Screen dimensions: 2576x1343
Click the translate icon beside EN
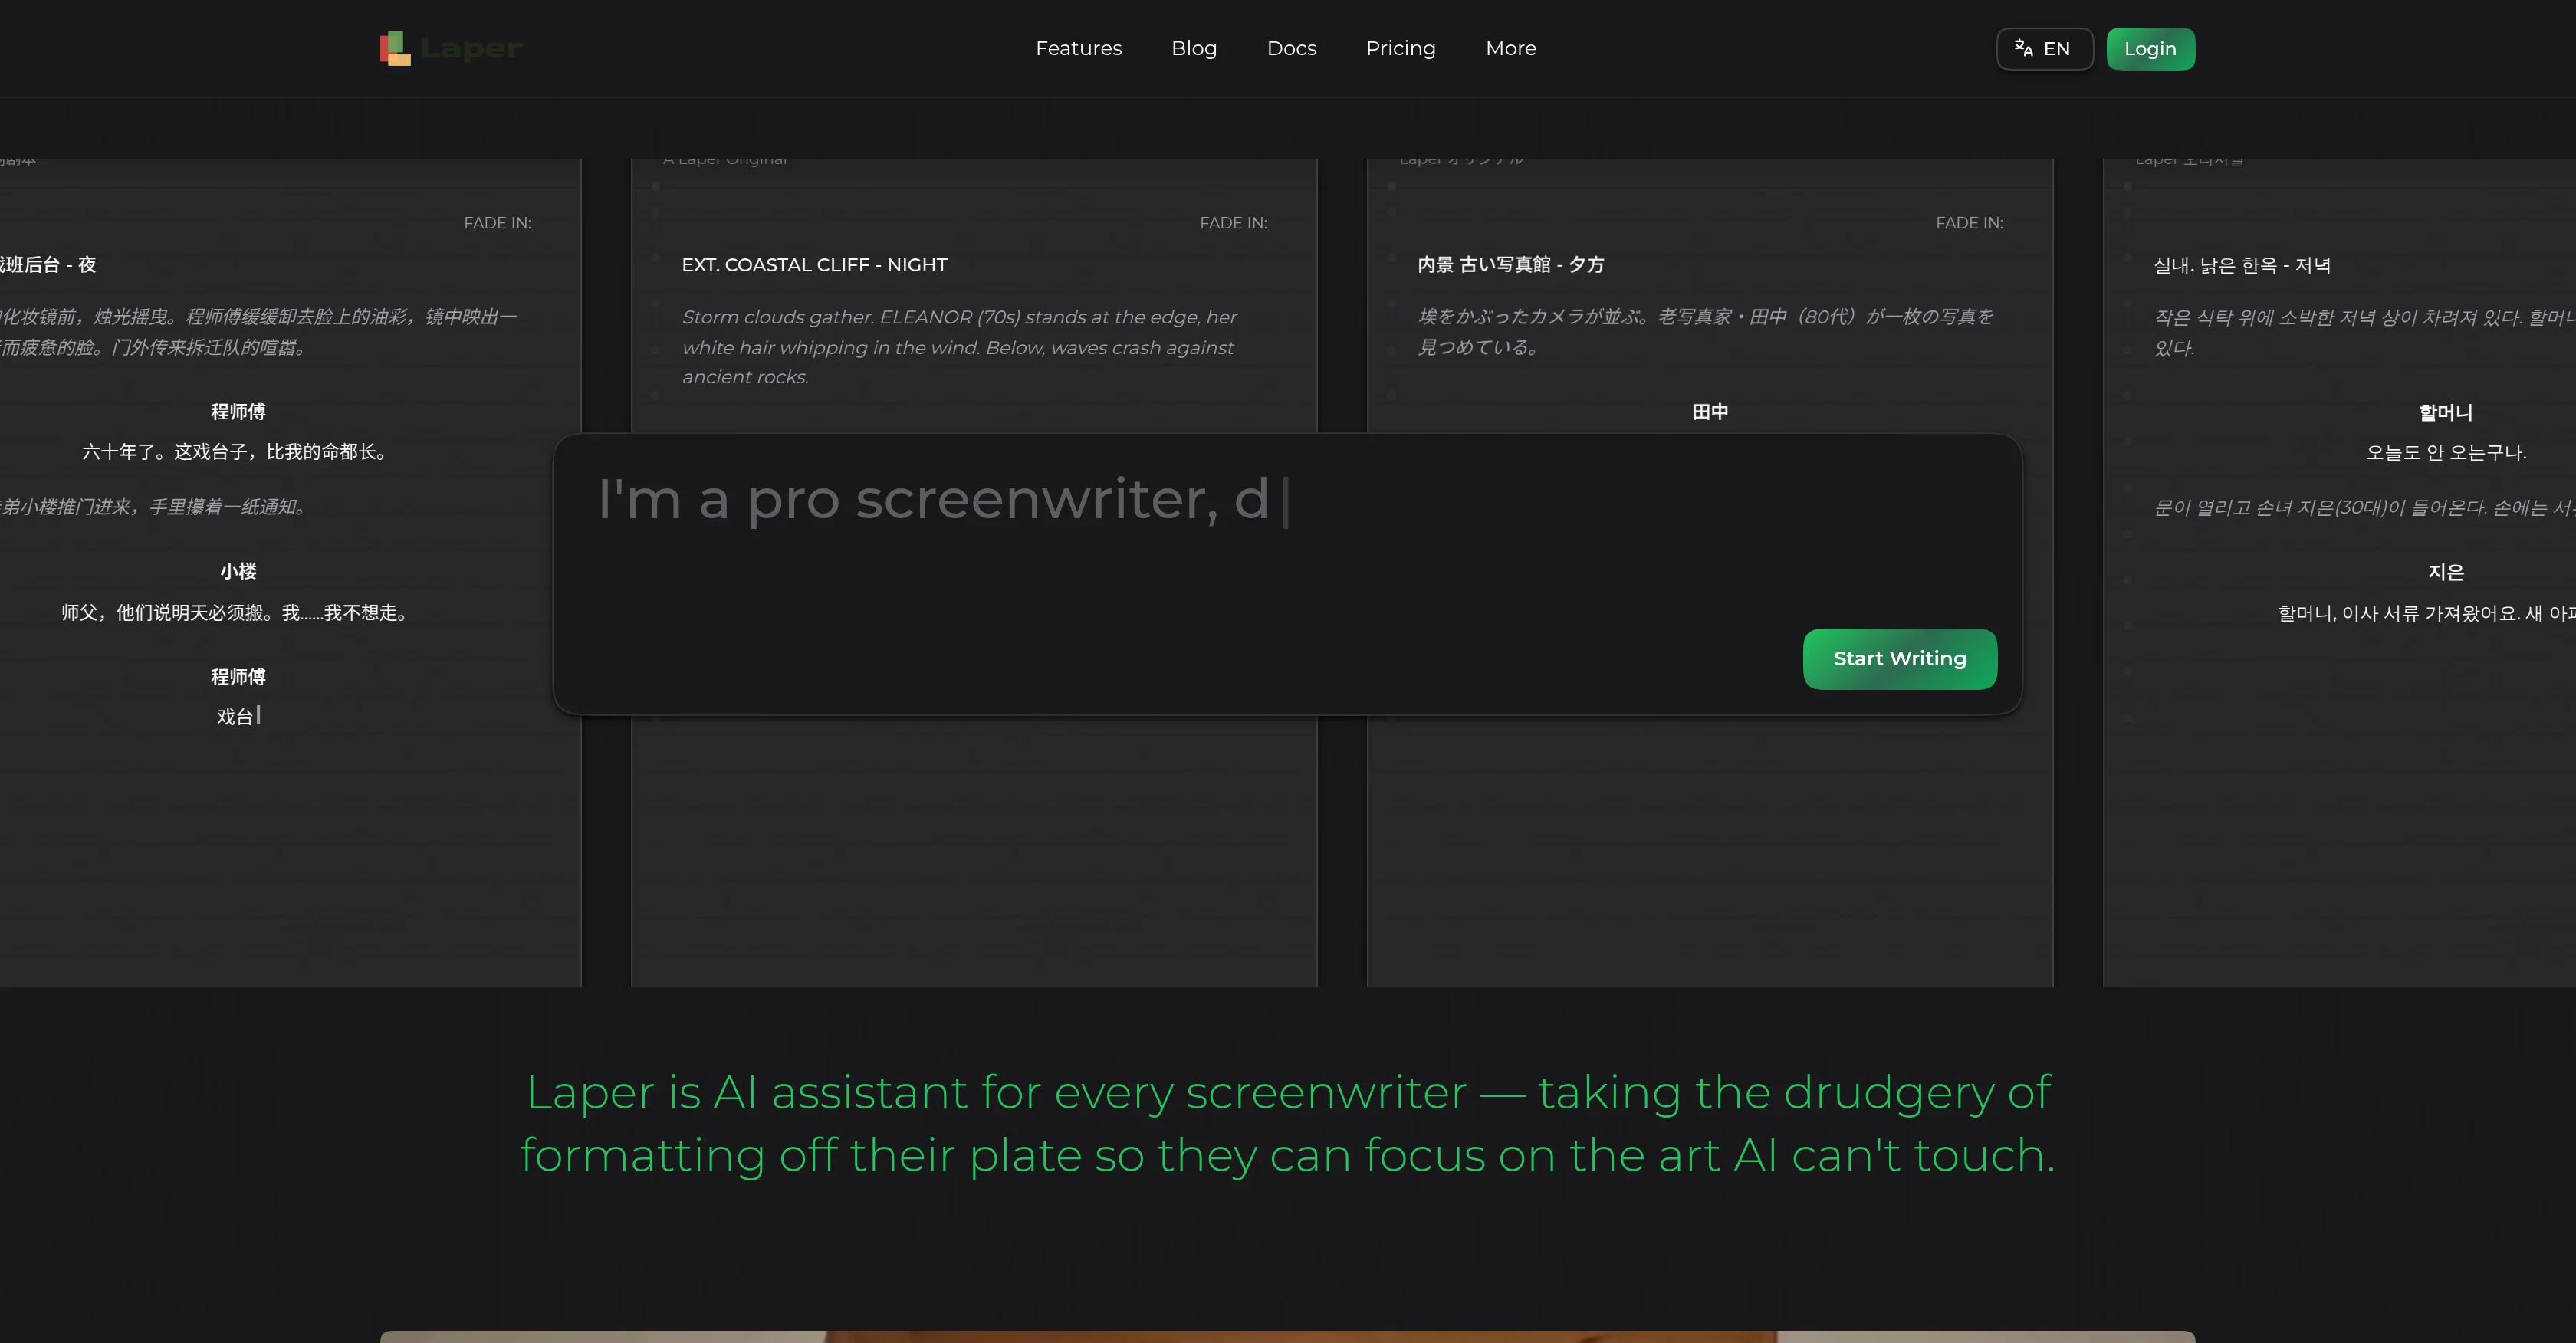2023,48
